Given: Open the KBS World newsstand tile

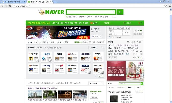Looking at the screenshot, I should coord(85,57).
